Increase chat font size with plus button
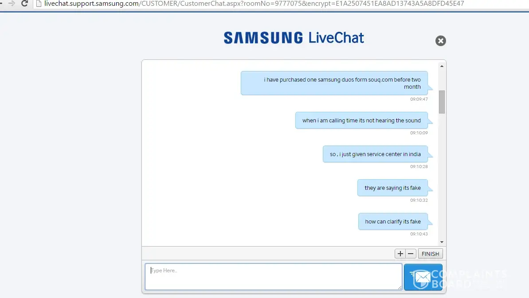 point(400,254)
